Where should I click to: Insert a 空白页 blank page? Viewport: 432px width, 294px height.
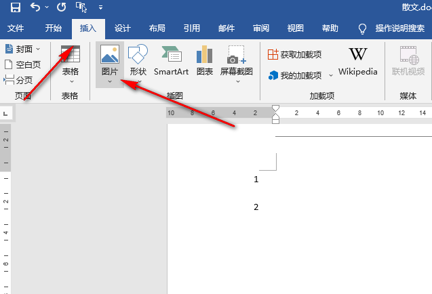pos(22,64)
